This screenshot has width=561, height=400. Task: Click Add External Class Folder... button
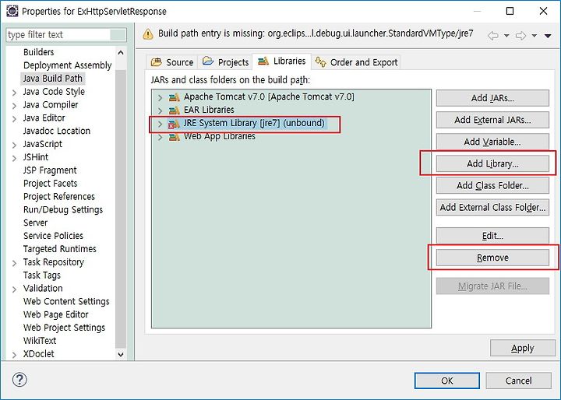point(492,207)
